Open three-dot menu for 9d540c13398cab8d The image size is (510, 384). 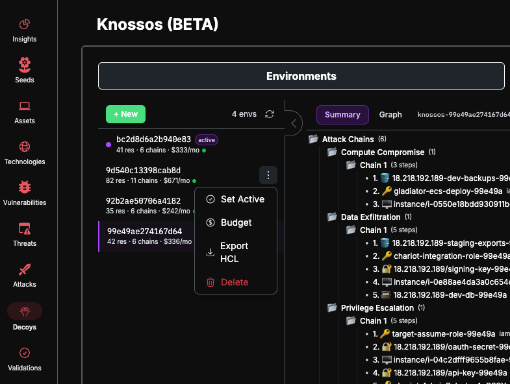tap(268, 175)
